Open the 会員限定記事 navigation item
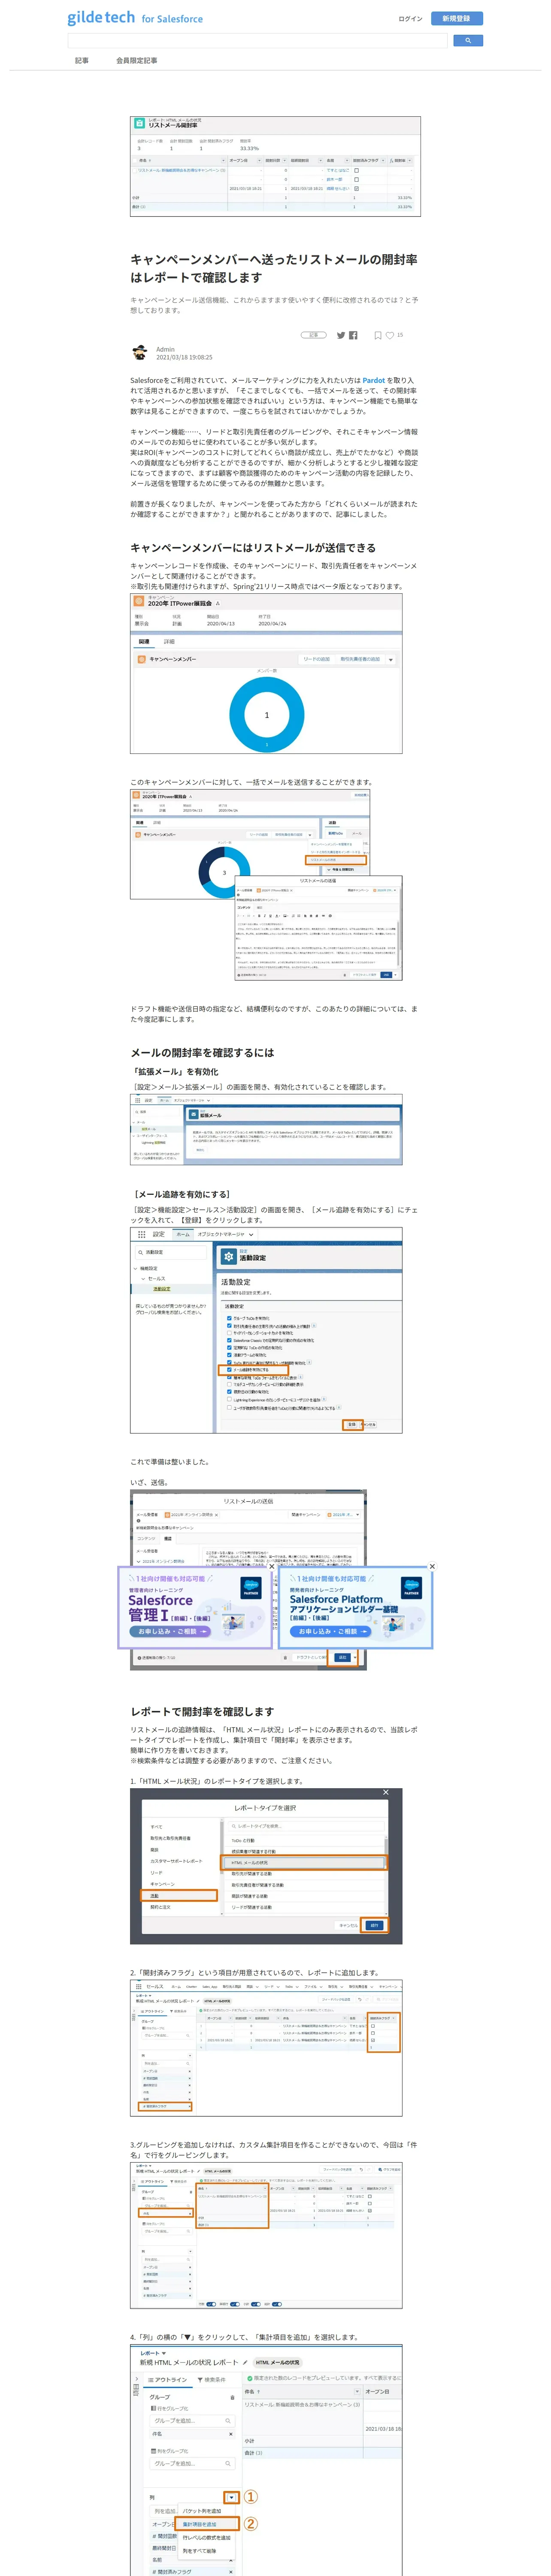This screenshot has height=2576, width=551. tap(136, 60)
